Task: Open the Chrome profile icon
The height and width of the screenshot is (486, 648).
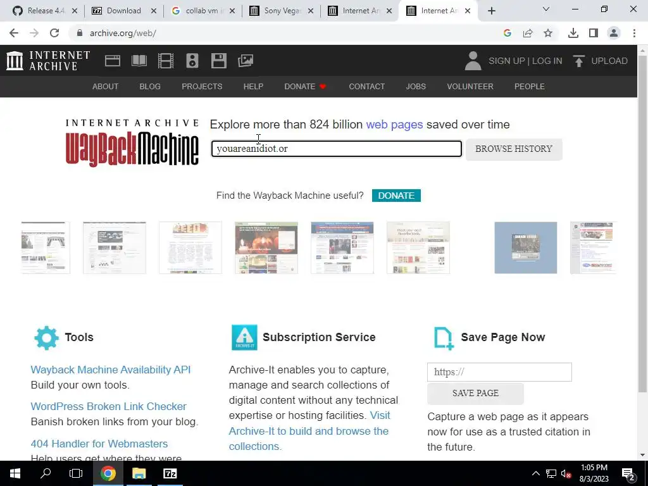Action: [614, 33]
